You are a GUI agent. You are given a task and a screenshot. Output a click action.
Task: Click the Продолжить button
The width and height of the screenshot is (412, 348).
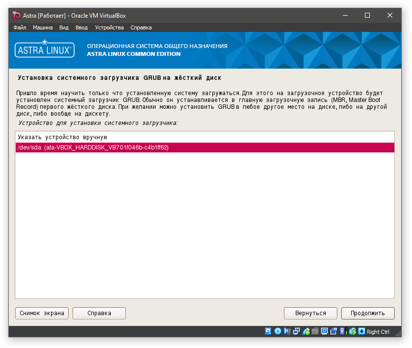[368, 313]
